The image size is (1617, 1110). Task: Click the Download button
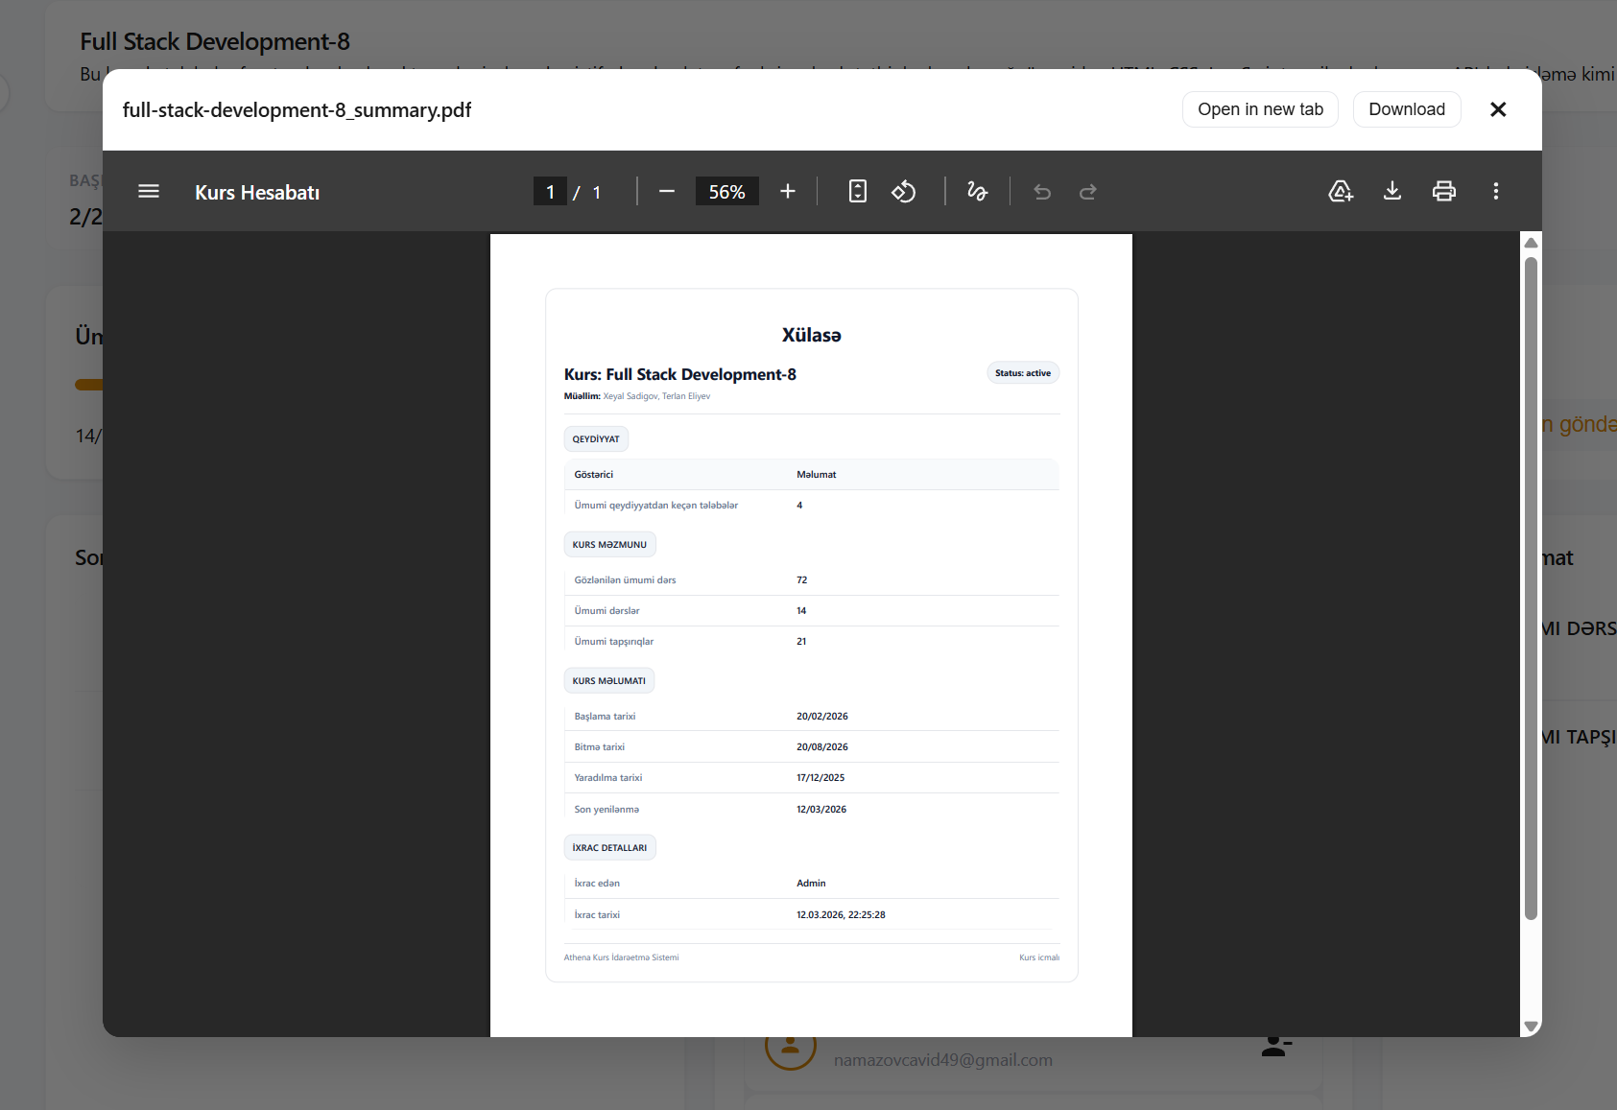(1407, 109)
